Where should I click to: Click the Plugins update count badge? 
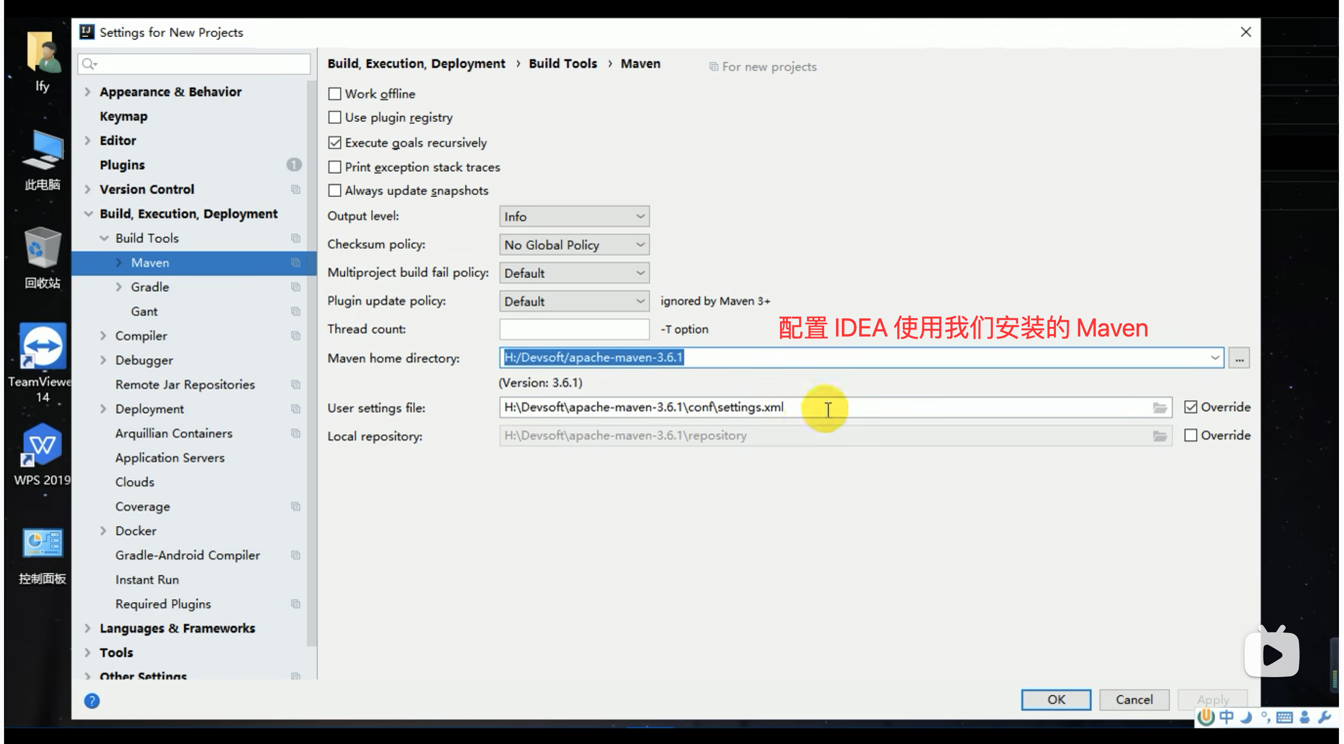[x=294, y=165]
